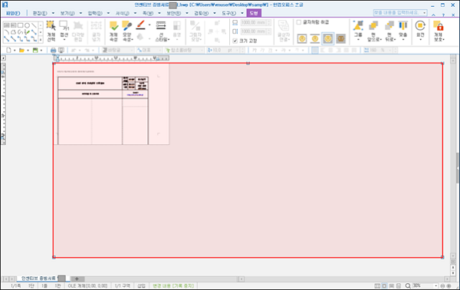460x290 pixels.
Task: Click the OLE 개체 status text
Action: (x=87, y=285)
